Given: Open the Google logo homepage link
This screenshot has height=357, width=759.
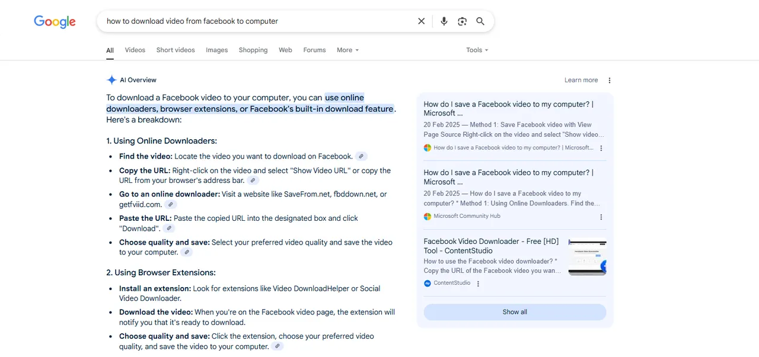Looking at the screenshot, I should 55,22.
